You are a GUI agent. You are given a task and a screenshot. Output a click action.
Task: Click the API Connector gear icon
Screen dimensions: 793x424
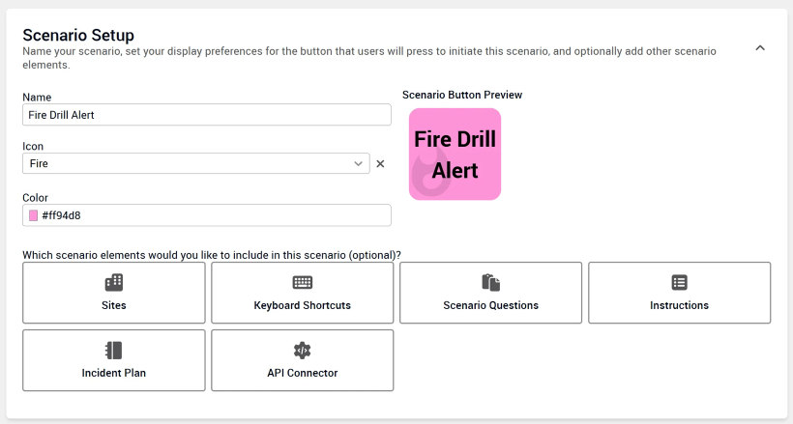[303, 350]
